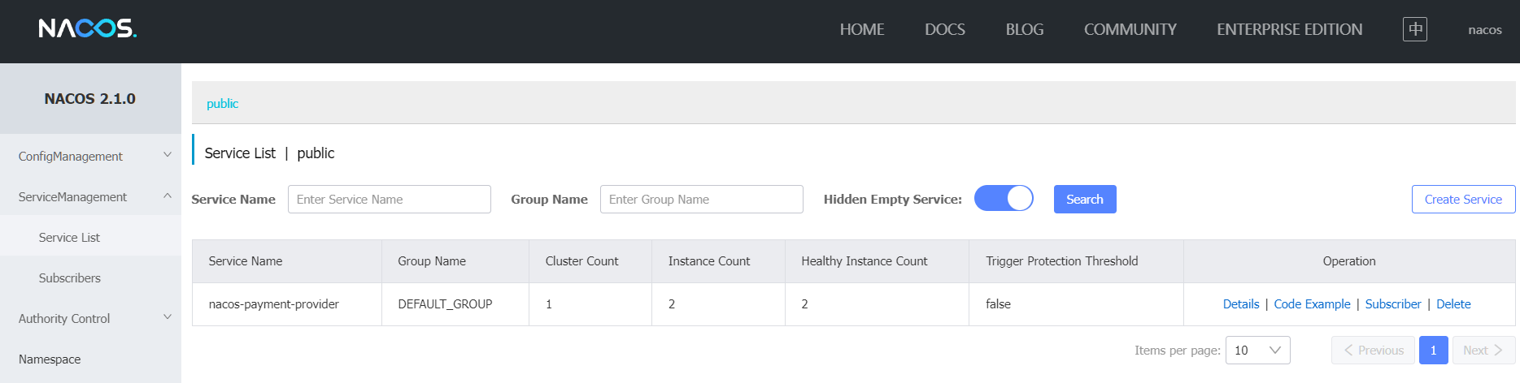Open the nacos user menu
Screen dimensions: 1520x383
1485,30
